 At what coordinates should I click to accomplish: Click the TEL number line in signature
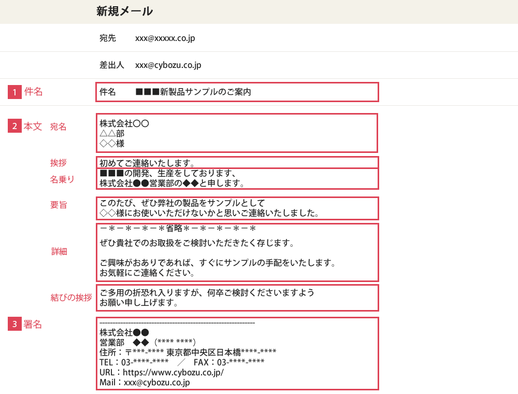click(134, 362)
